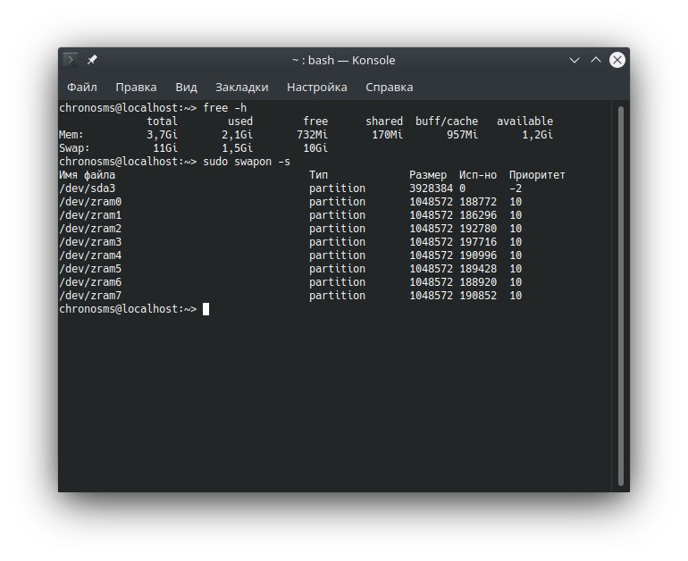Image resolution: width=688 pixels, height=561 pixels.
Task: Click the /dev/zram0 row name
Action: click(x=90, y=202)
